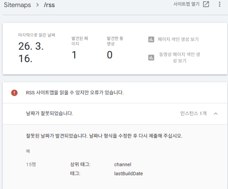Click the bar chart icon for 동영상 페이지 색인
The width and height of the screenshot is (228, 189).
click(151, 58)
